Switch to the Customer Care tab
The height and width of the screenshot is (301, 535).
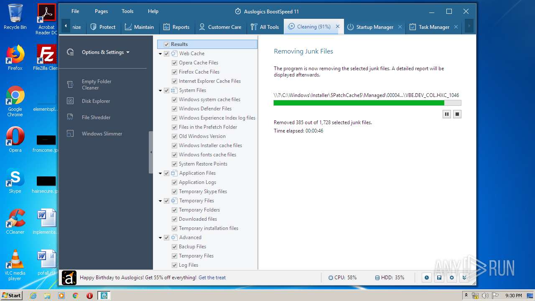tap(220, 27)
